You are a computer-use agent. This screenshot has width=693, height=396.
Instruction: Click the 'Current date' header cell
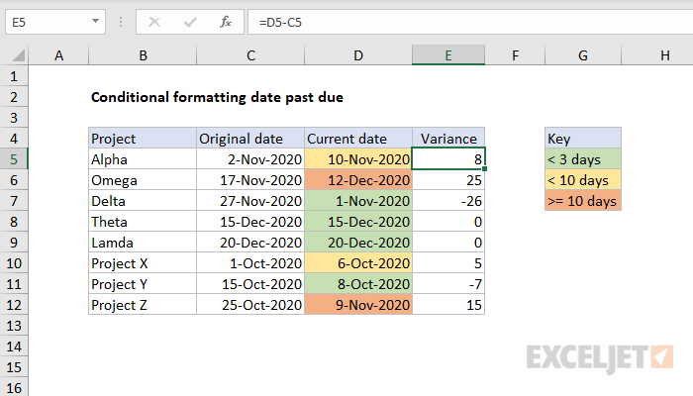click(x=358, y=139)
